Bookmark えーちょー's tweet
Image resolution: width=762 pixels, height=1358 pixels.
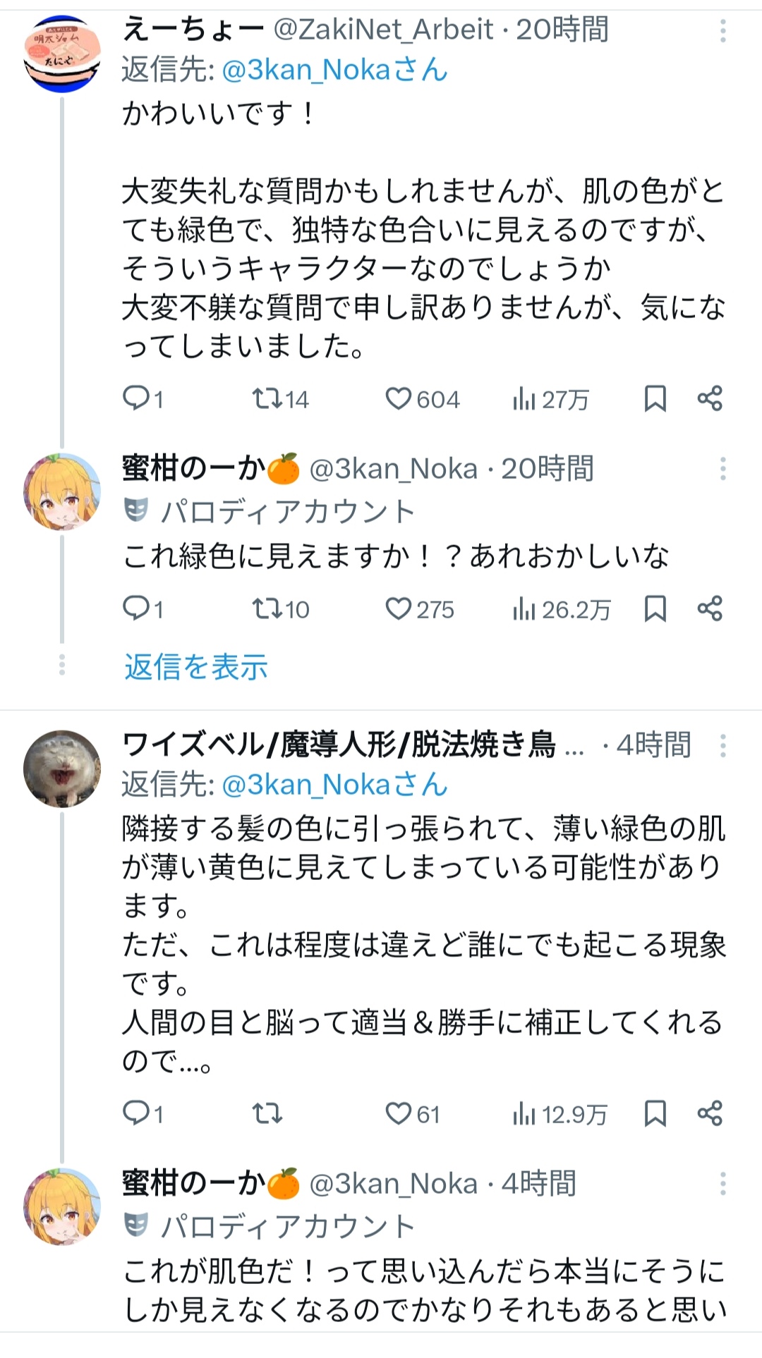point(655,399)
